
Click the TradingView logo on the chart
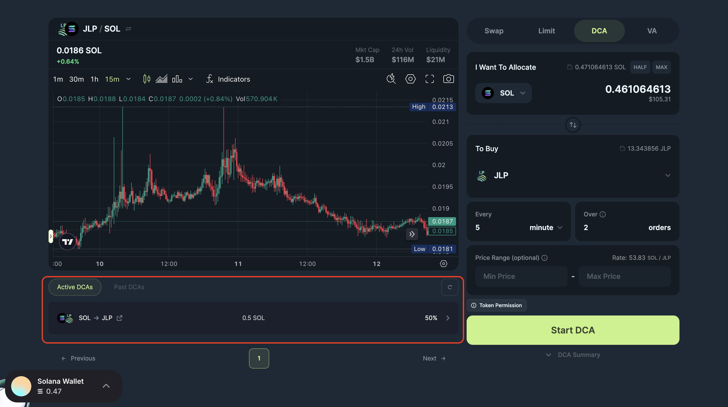(x=67, y=242)
